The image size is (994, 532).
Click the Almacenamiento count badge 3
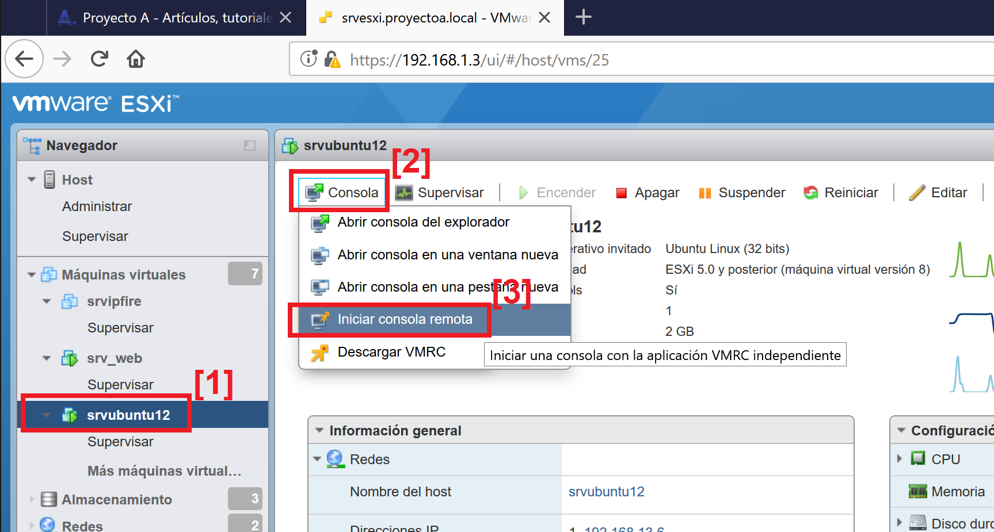[245, 499]
